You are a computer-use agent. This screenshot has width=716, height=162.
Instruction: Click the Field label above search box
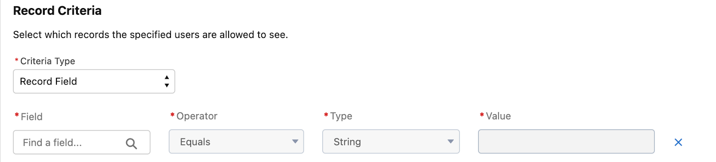tap(31, 117)
